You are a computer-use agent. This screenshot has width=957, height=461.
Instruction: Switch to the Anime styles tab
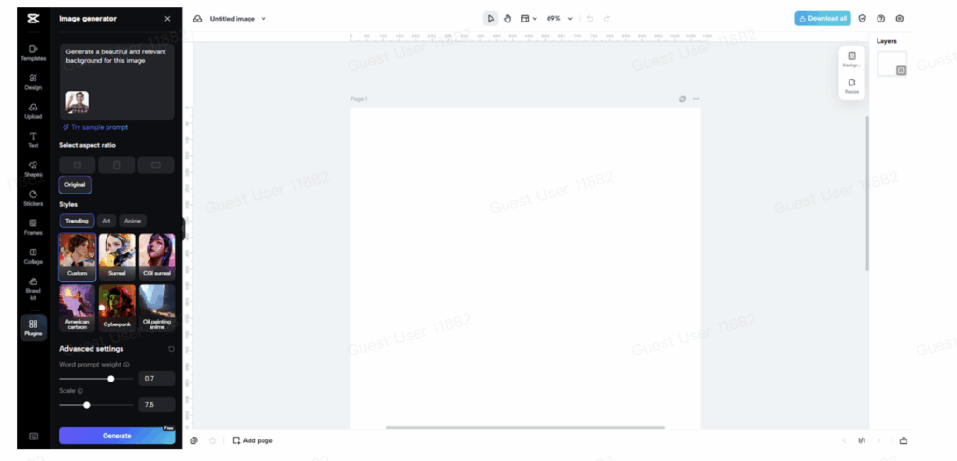click(x=133, y=221)
